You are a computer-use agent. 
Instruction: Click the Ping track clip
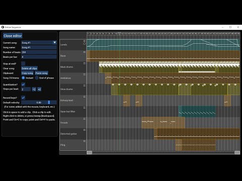(x=196, y=145)
